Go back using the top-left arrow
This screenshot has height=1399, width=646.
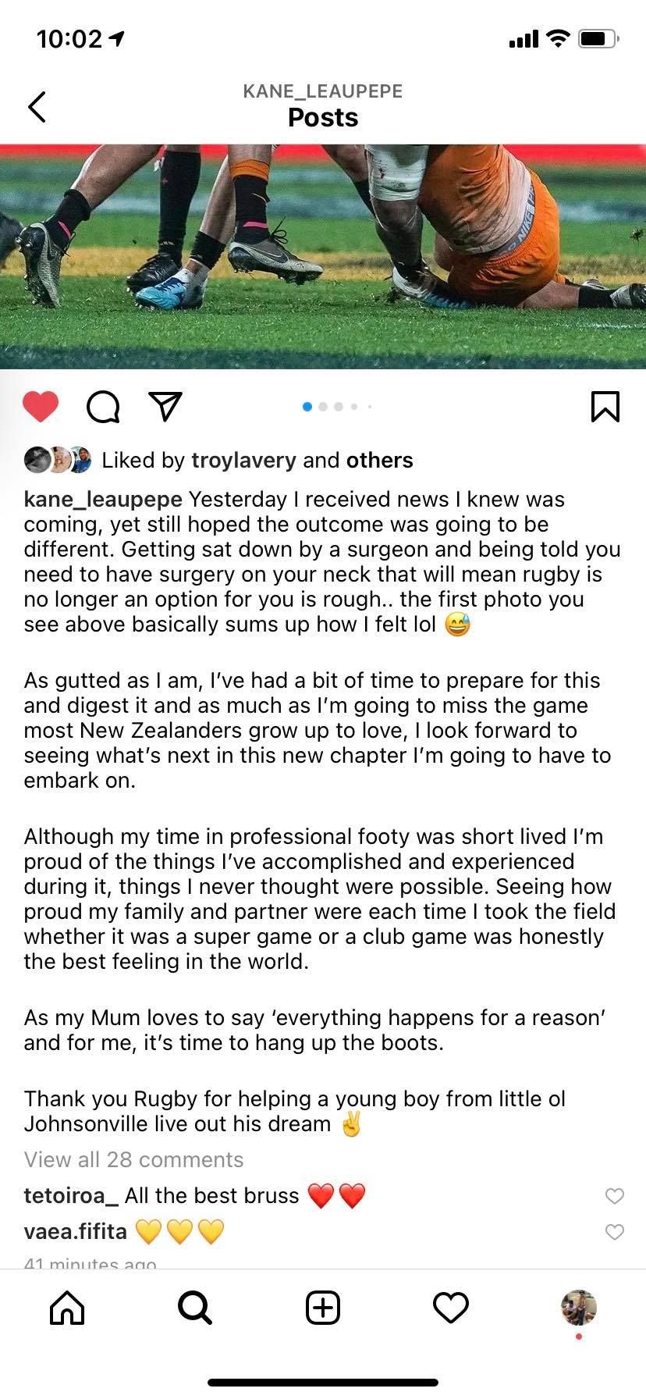click(37, 107)
